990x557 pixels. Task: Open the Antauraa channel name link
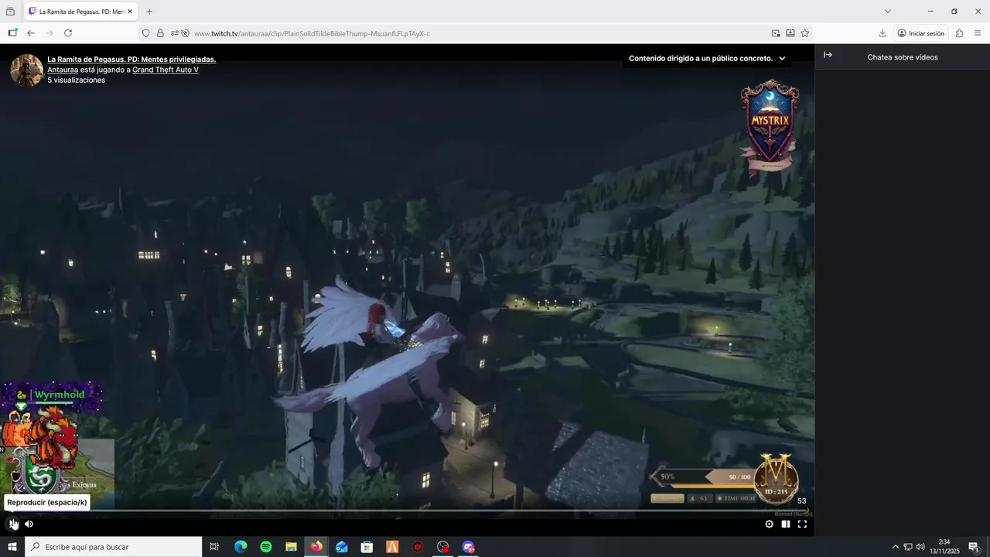pyautogui.click(x=63, y=70)
